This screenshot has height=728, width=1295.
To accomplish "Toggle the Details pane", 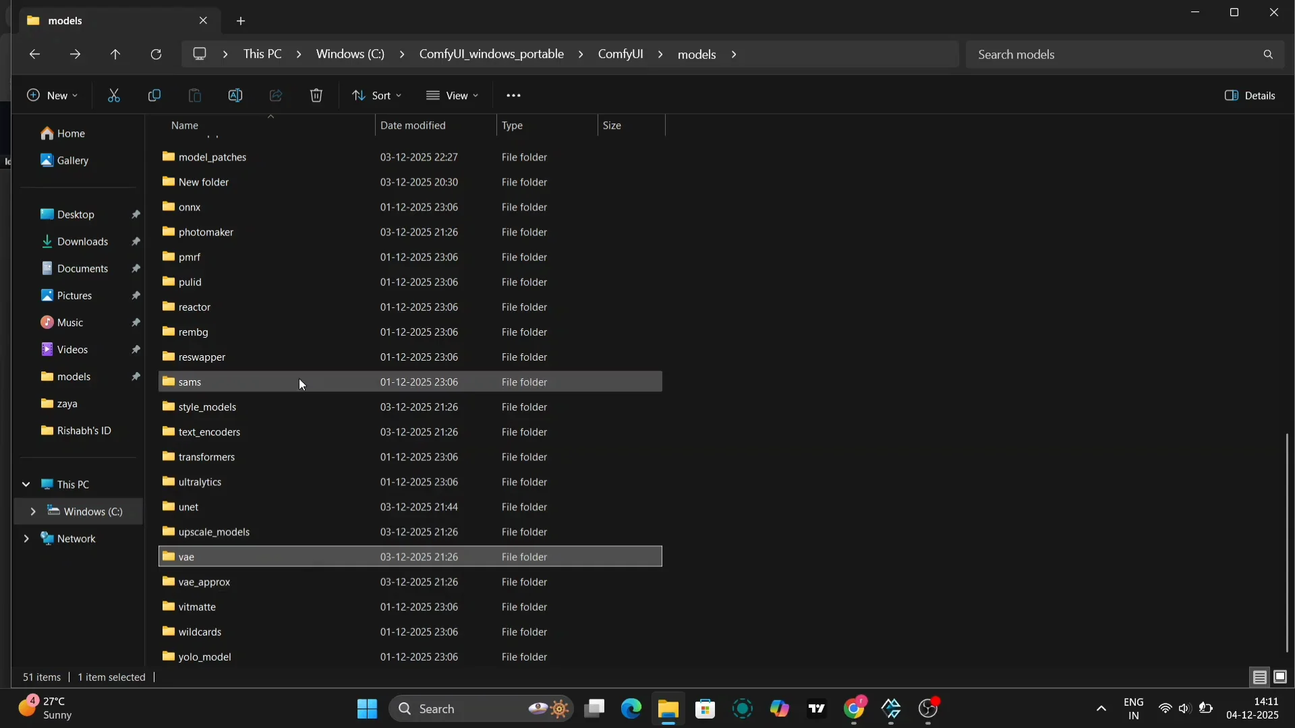I will click(x=1250, y=95).
